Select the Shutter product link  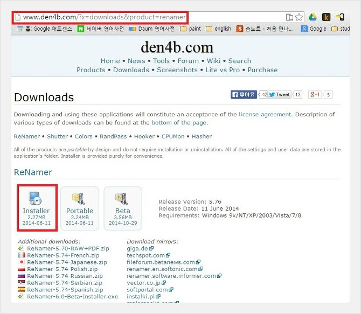click(57, 136)
